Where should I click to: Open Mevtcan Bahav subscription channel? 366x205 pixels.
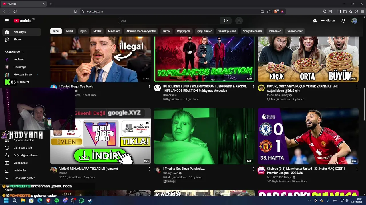coord(22,75)
